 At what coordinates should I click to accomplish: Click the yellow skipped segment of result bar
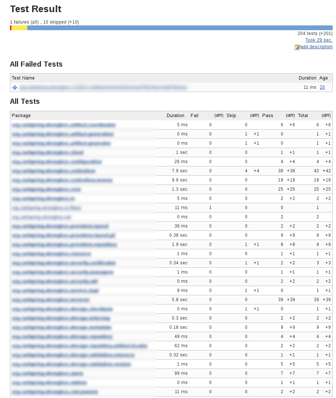coord(19,28)
